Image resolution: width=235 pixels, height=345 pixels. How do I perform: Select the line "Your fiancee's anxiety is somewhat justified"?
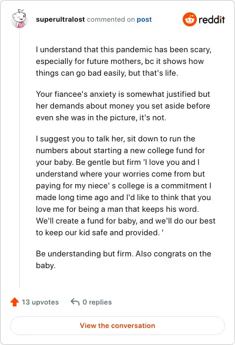[x=123, y=94]
